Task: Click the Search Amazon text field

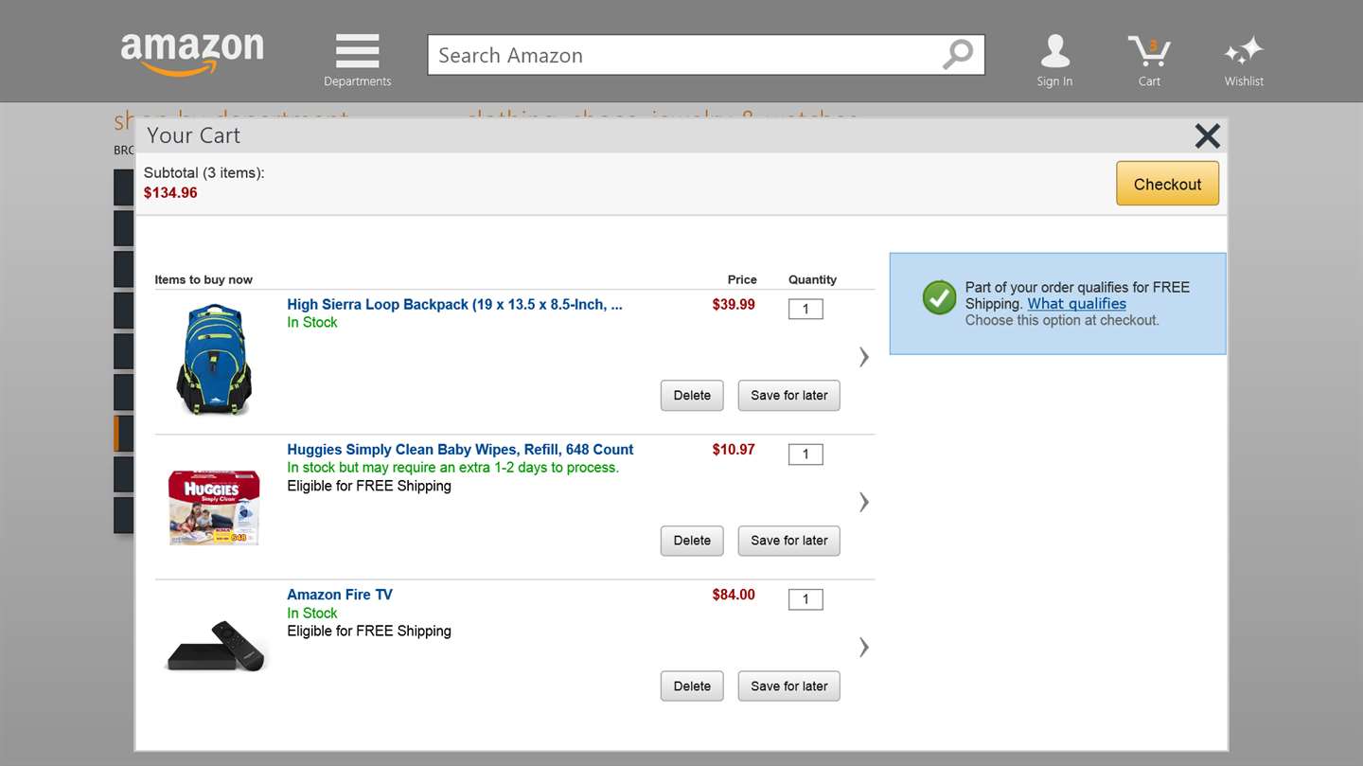Action: [681, 55]
